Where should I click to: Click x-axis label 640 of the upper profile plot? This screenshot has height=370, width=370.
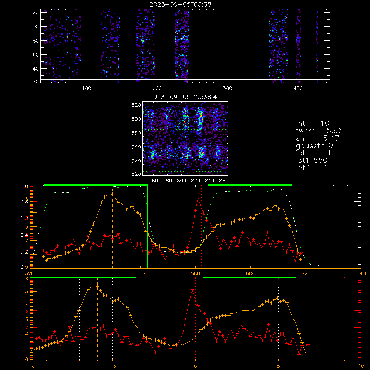[361, 273]
